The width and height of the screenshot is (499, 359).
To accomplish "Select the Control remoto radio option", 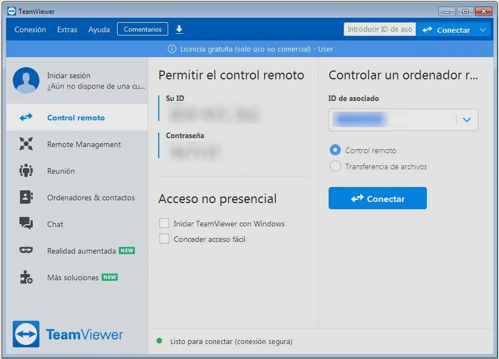I will pyautogui.click(x=335, y=150).
